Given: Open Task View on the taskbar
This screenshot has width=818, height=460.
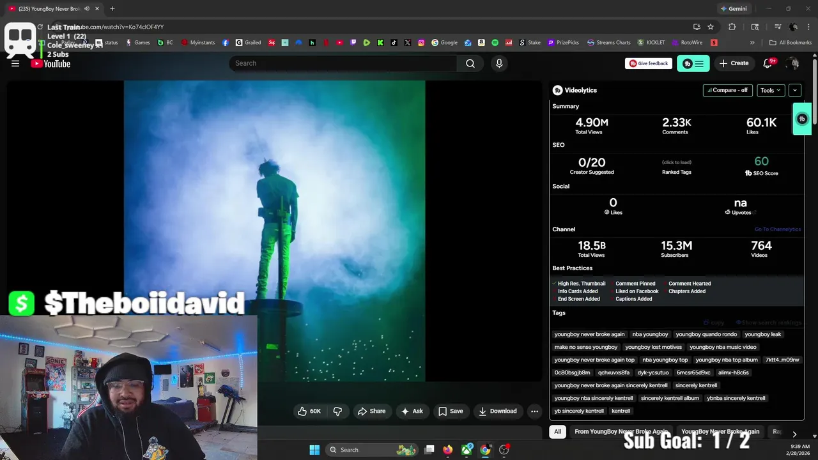Looking at the screenshot, I should (429, 450).
